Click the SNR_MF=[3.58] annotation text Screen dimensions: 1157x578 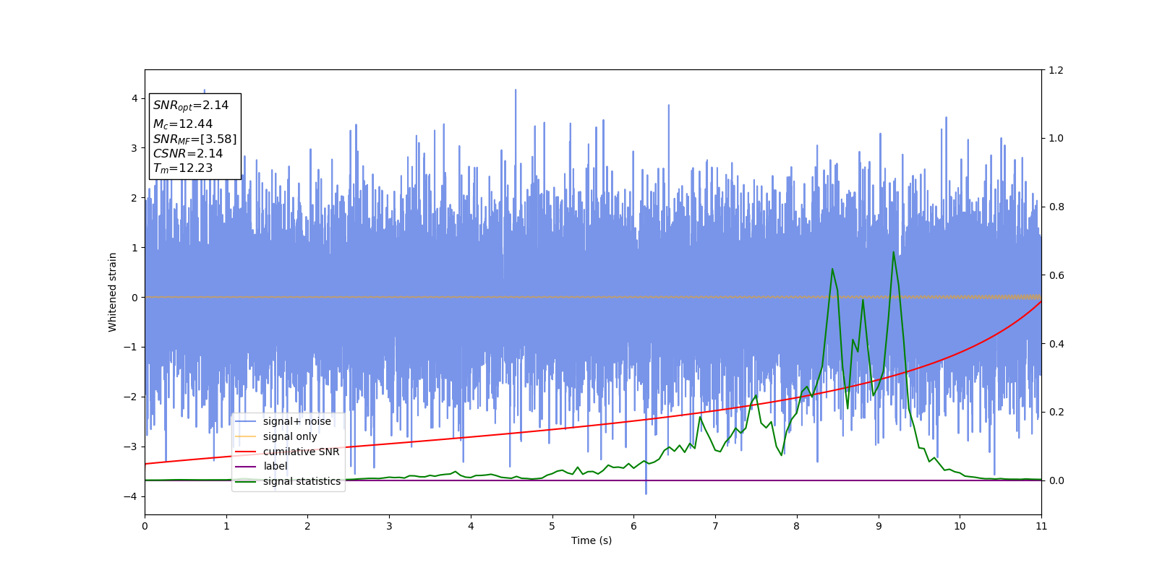point(195,139)
